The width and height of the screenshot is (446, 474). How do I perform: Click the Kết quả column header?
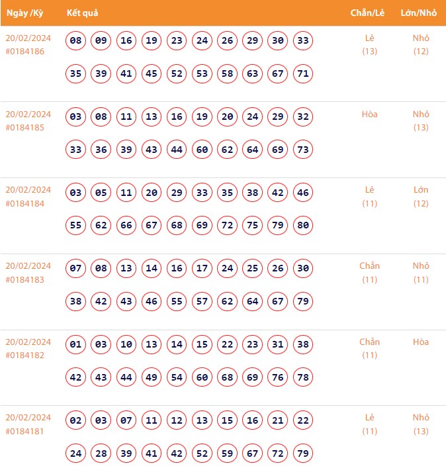pos(83,13)
